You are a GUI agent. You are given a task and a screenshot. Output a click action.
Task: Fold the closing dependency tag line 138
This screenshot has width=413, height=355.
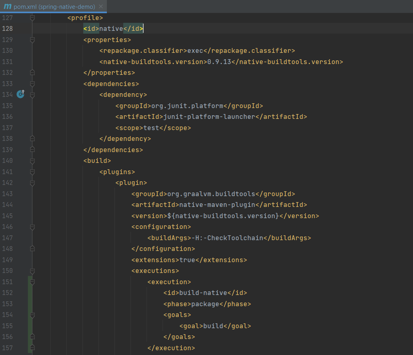pyautogui.click(x=32, y=138)
